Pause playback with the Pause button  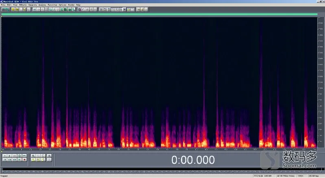(x=15, y=156)
